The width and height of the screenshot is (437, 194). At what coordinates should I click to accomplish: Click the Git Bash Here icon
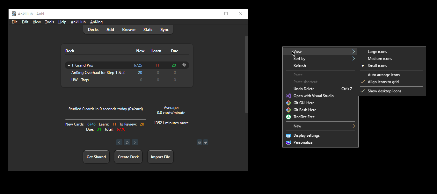tap(288, 110)
